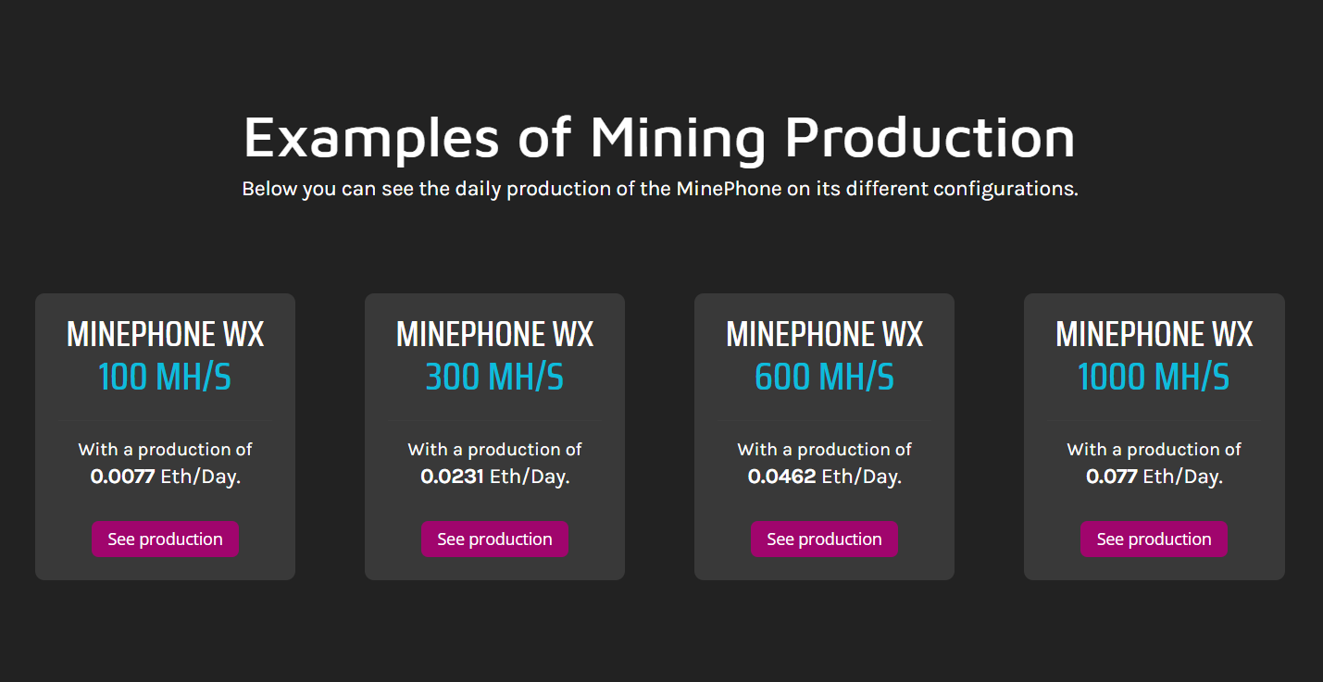Select the 0.077 Eth/Day production value

coord(1154,477)
